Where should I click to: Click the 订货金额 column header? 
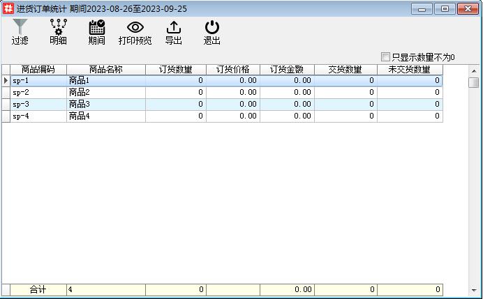287,70
